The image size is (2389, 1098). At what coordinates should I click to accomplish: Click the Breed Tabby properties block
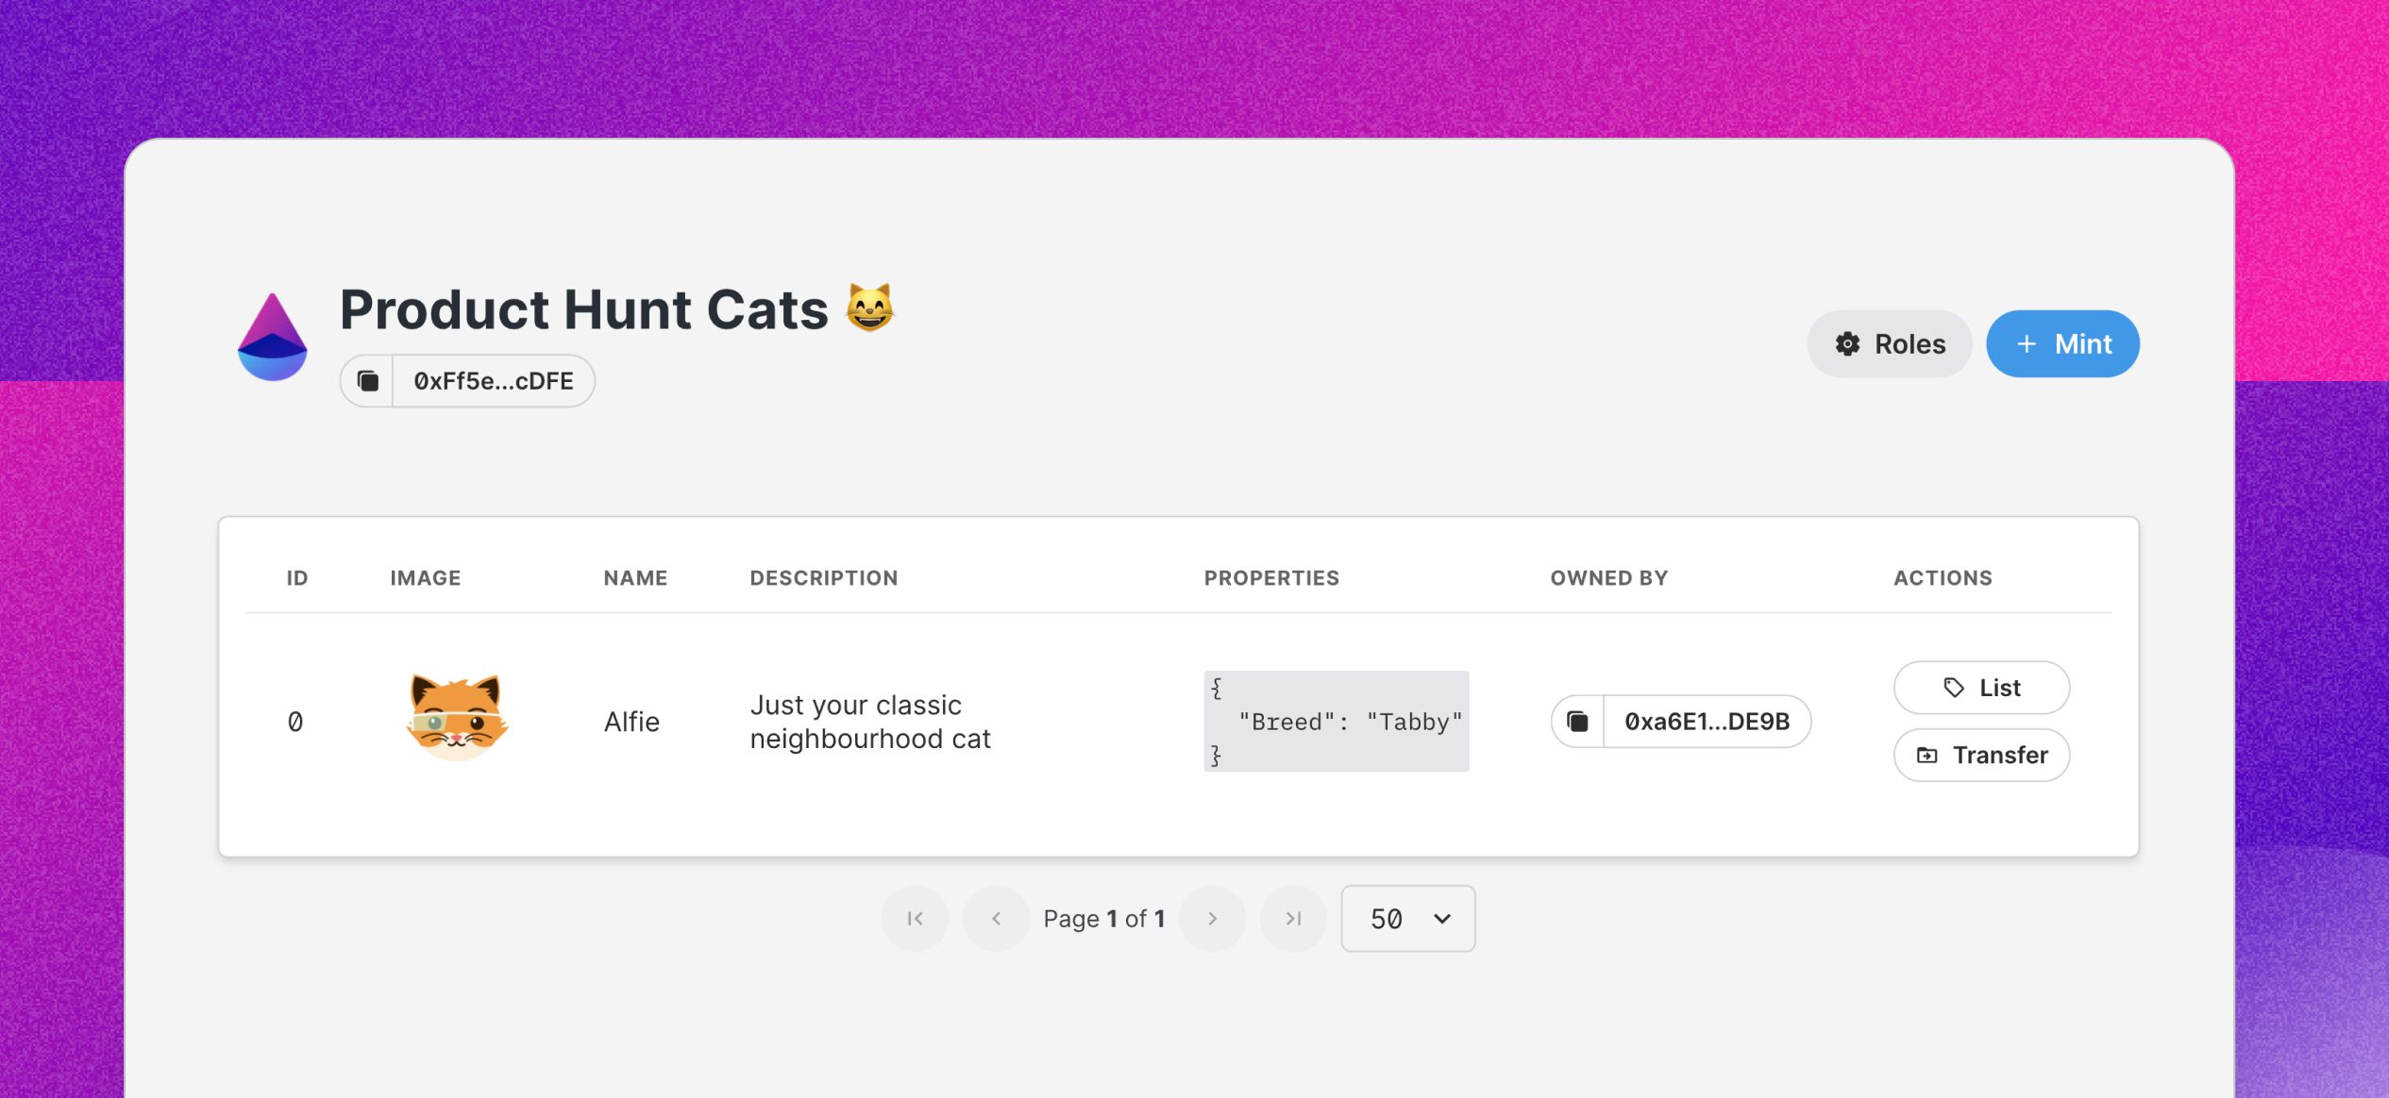click(1337, 722)
